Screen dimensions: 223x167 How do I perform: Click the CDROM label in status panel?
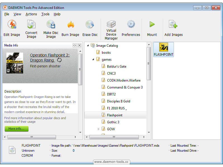click(27, 156)
